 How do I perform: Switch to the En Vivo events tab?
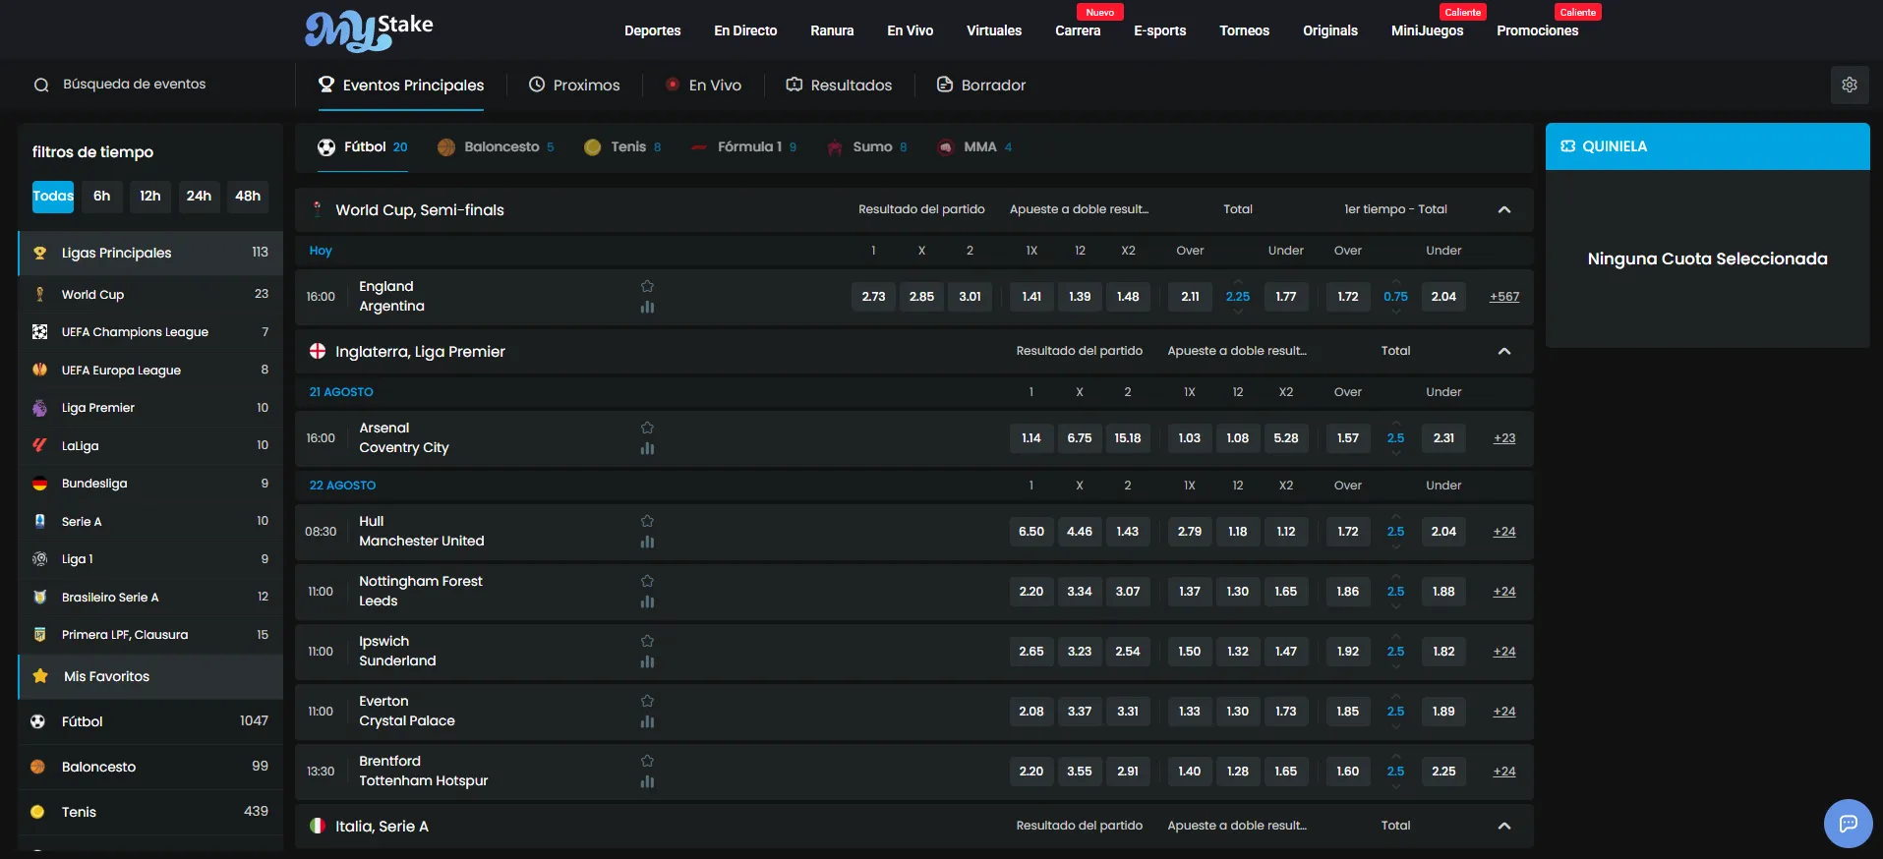[703, 86]
